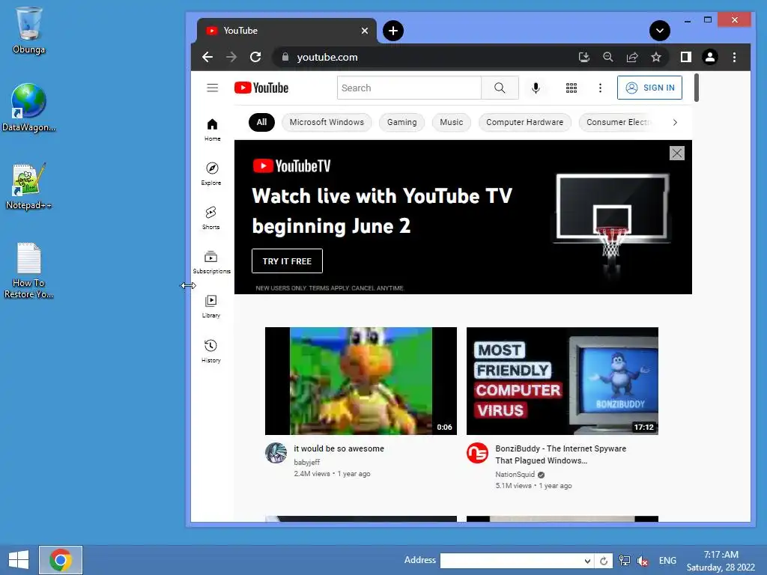Select Obunga recycle bin icon
This screenshot has width=767, height=575.
[x=29, y=30]
